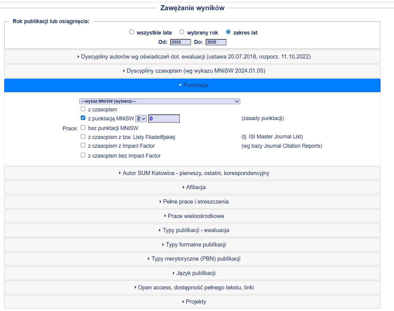Select the 'wszystkie lata' radio button
394x311 pixels.
(x=132, y=32)
